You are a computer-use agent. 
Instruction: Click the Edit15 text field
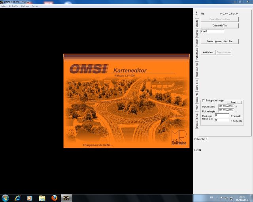[x=212, y=32]
